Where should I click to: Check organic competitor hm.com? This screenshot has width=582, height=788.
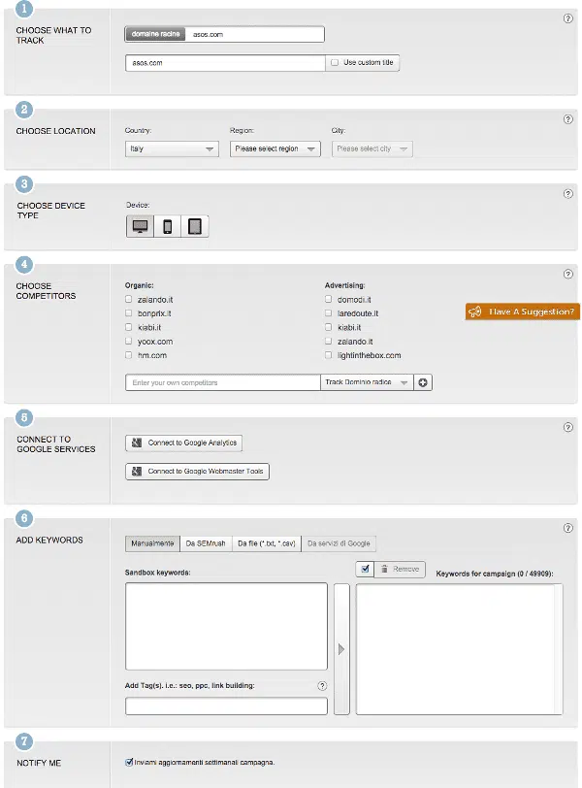point(129,355)
